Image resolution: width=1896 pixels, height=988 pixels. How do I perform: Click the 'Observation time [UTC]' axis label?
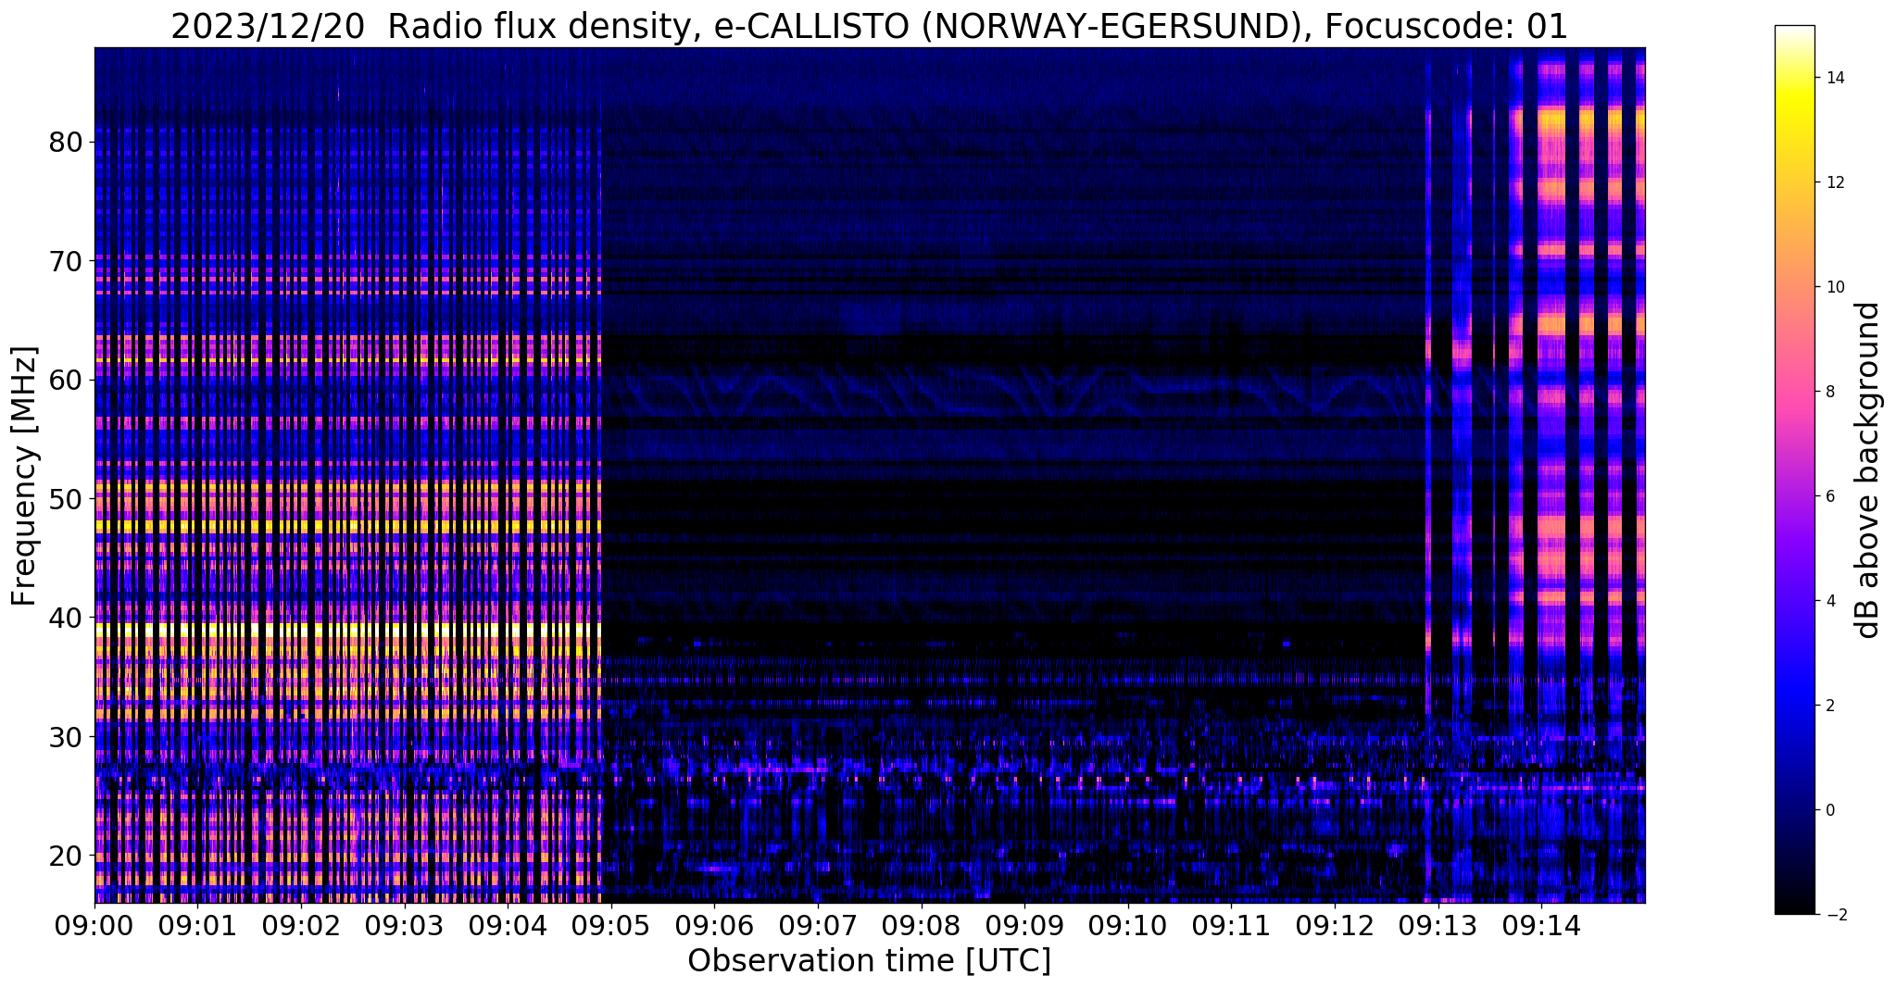click(869, 961)
